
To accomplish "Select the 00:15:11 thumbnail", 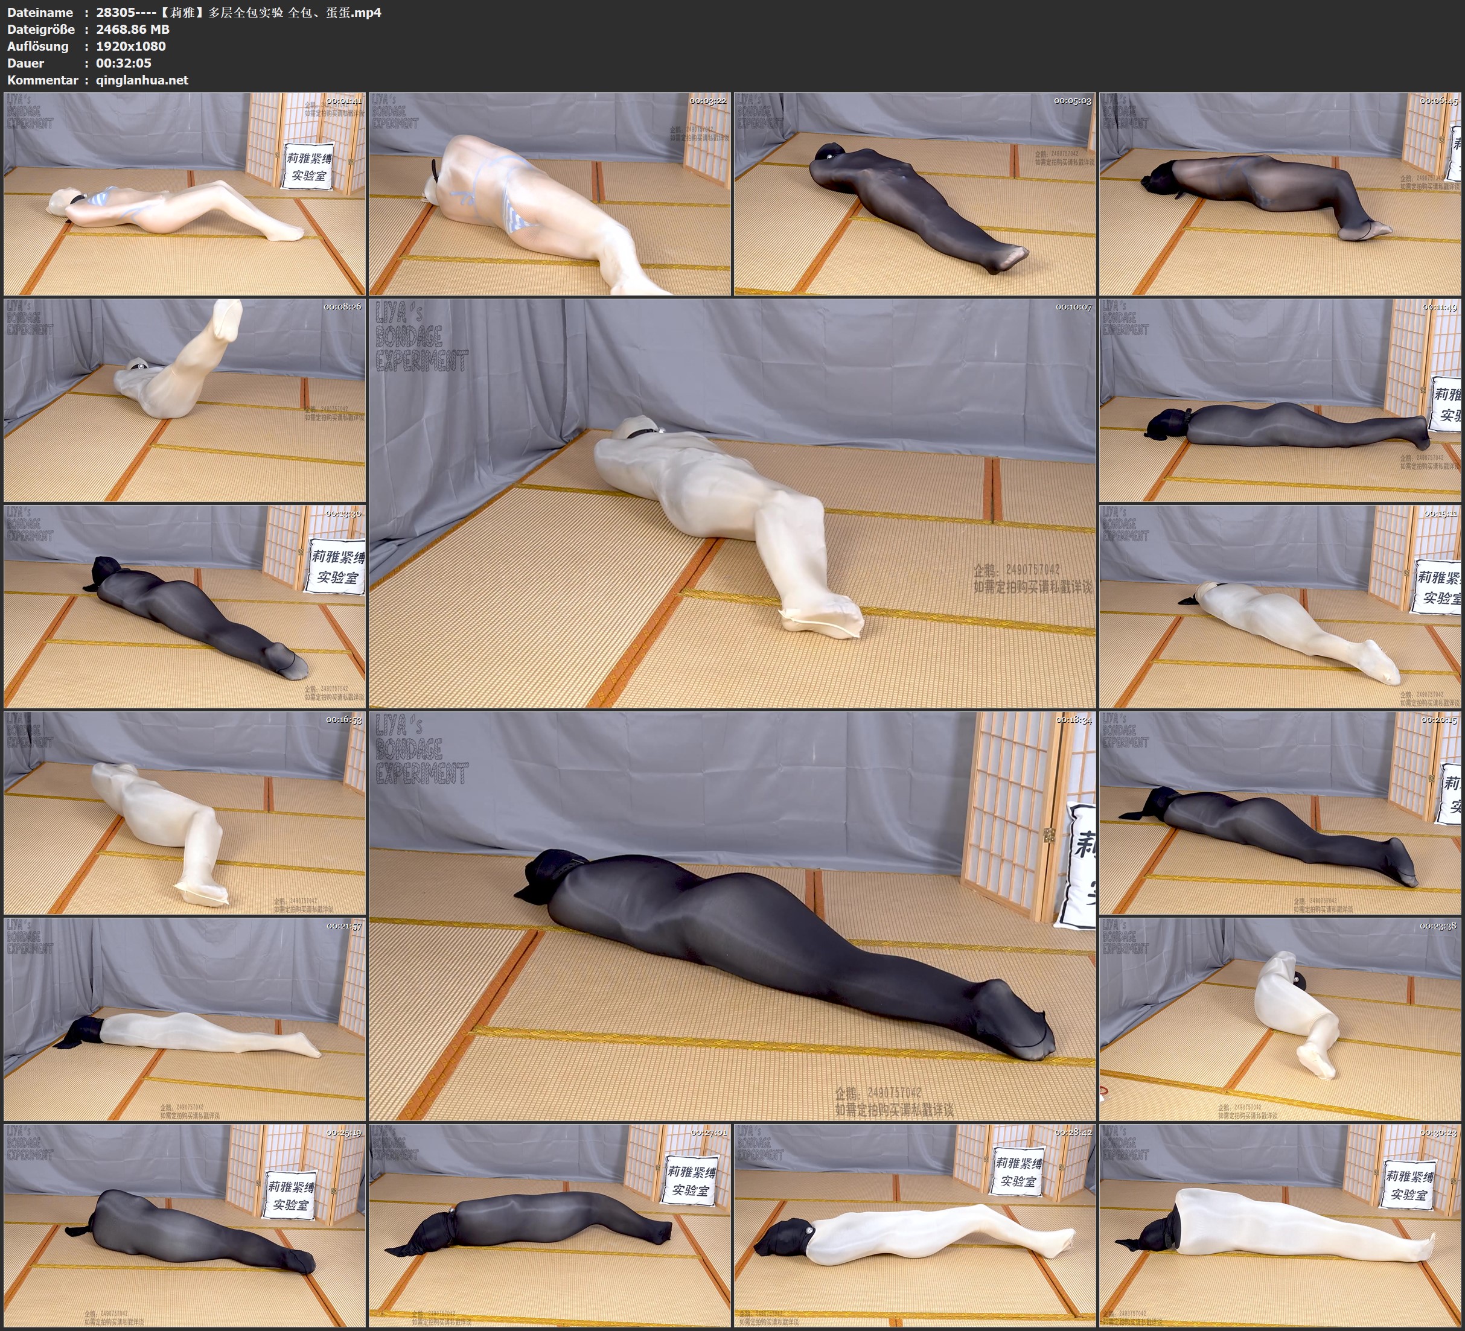I will point(1280,606).
